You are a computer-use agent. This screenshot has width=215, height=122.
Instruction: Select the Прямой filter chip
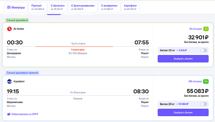(x=38, y=8)
